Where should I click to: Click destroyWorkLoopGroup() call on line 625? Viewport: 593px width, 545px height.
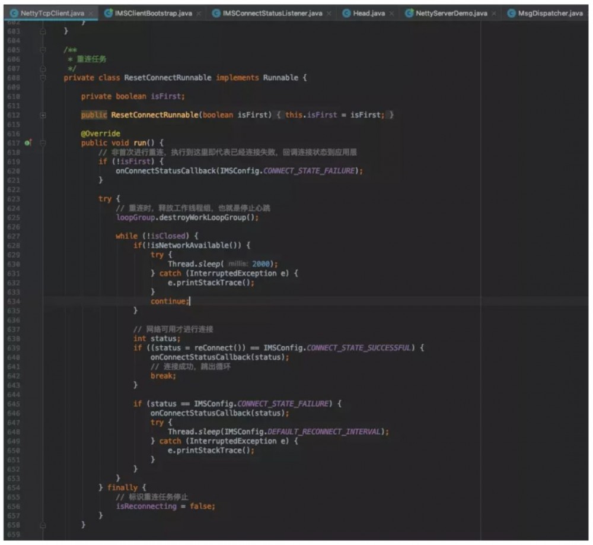coord(206,217)
